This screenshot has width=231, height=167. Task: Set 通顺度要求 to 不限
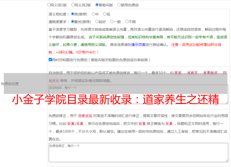coord(127,22)
